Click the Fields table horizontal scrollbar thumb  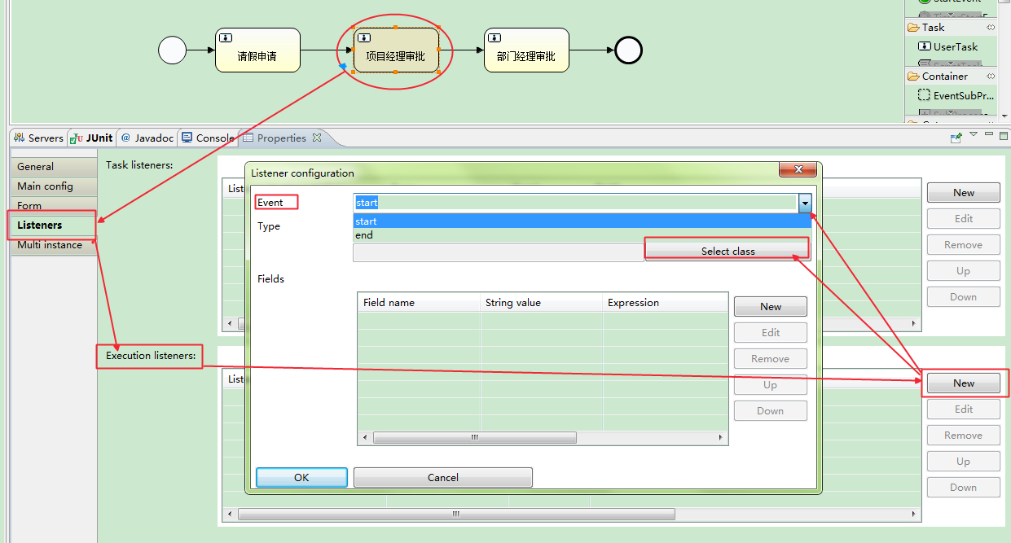(x=474, y=437)
